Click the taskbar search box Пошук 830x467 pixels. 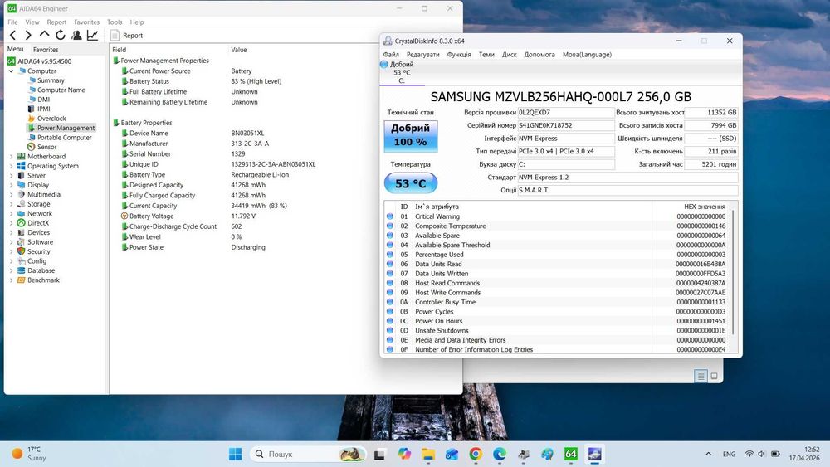309,454
